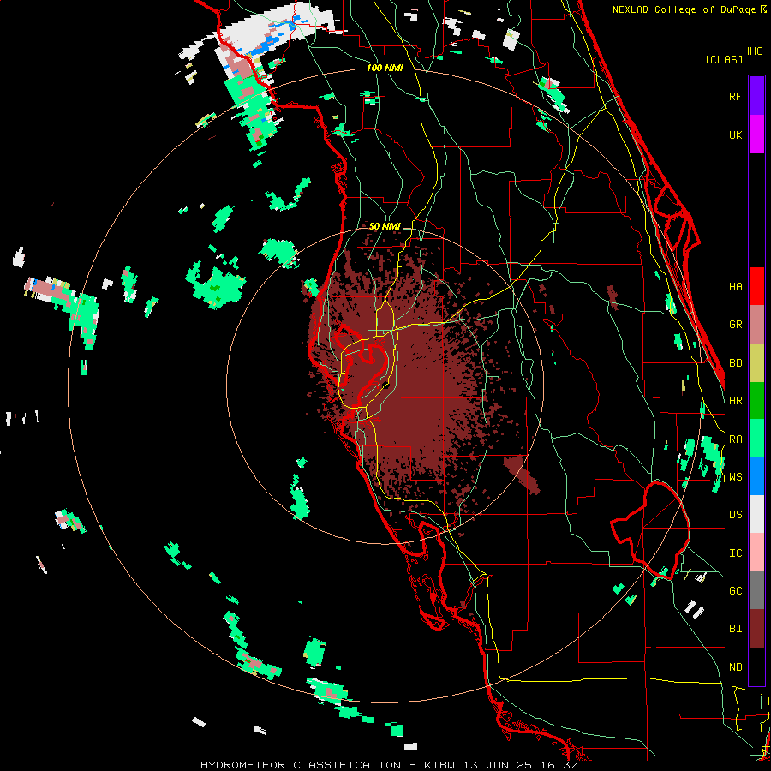Click the 'HA' legend label
771x771 pixels.
point(735,286)
